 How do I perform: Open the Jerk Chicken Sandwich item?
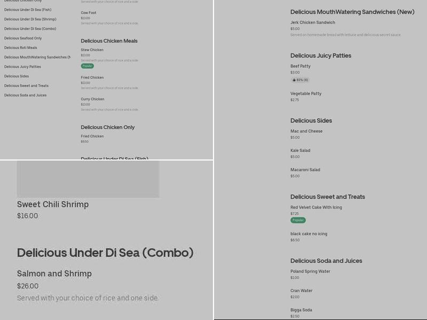point(313,22)
